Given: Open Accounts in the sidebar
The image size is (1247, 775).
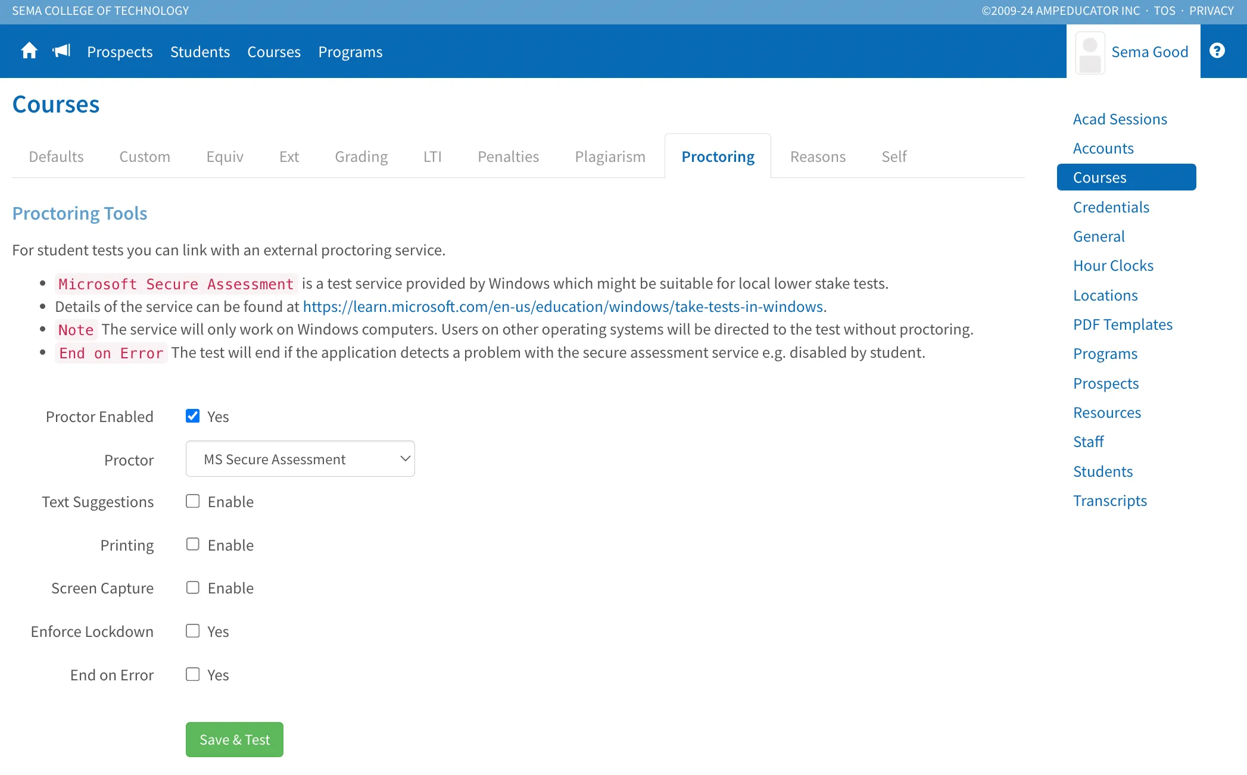Looking at the screenshot, I should [1103, 148].
